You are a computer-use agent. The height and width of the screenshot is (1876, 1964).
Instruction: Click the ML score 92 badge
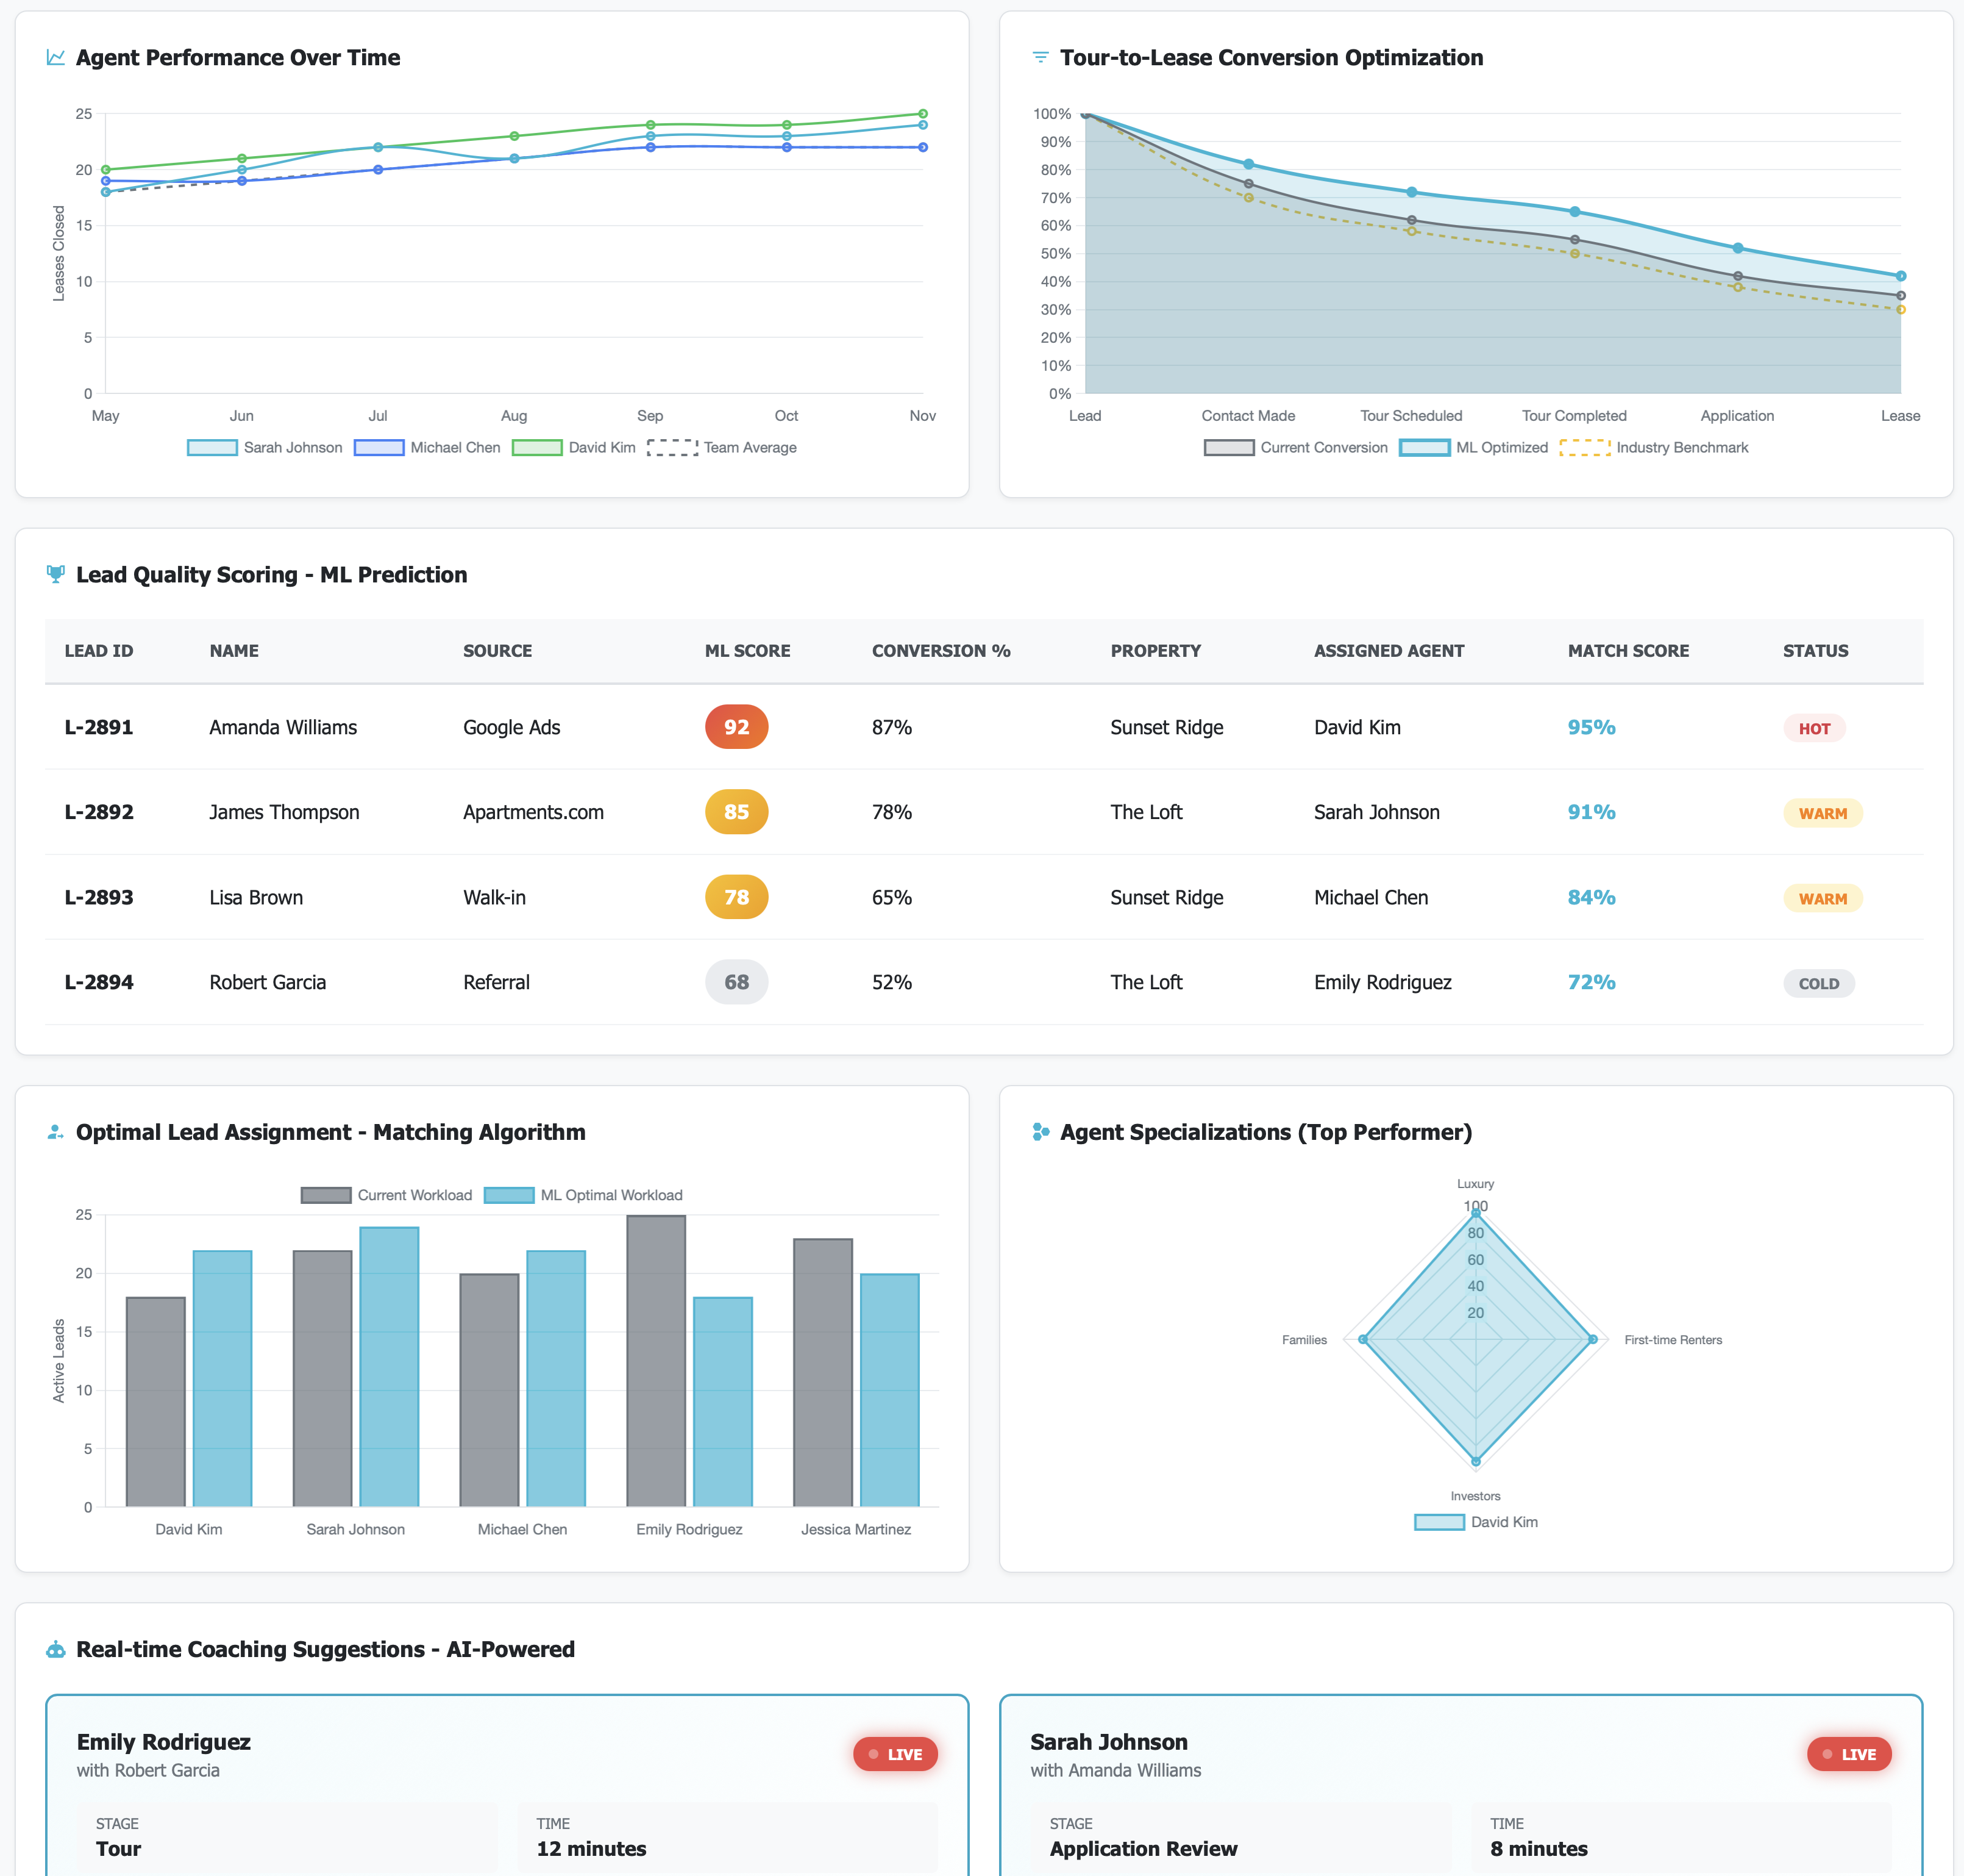(736, 727)
